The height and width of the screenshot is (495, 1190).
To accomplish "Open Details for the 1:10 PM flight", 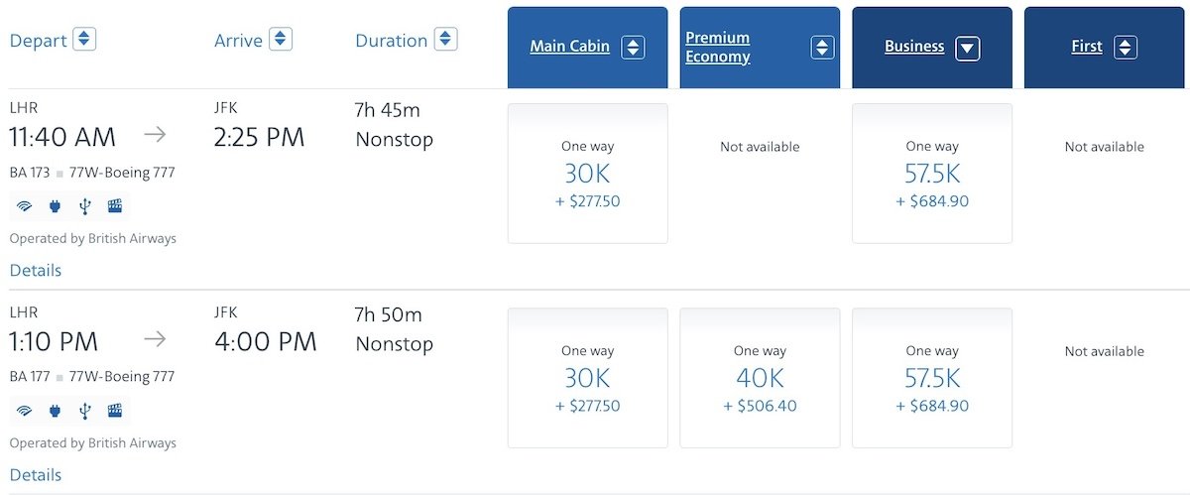I will point(36,474).
